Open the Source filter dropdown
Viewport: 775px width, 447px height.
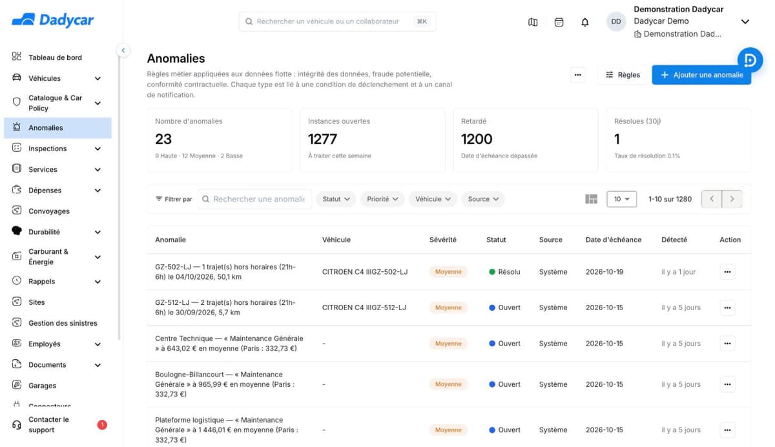tap(483, 199)
